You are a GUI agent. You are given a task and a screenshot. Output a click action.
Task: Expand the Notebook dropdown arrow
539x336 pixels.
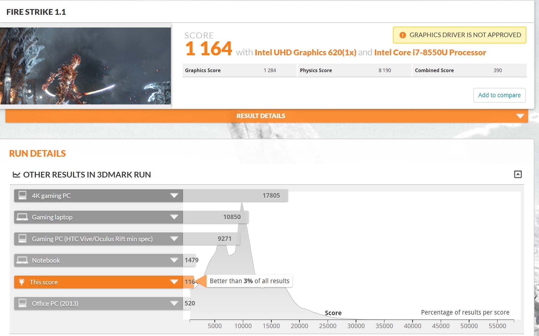174,260
